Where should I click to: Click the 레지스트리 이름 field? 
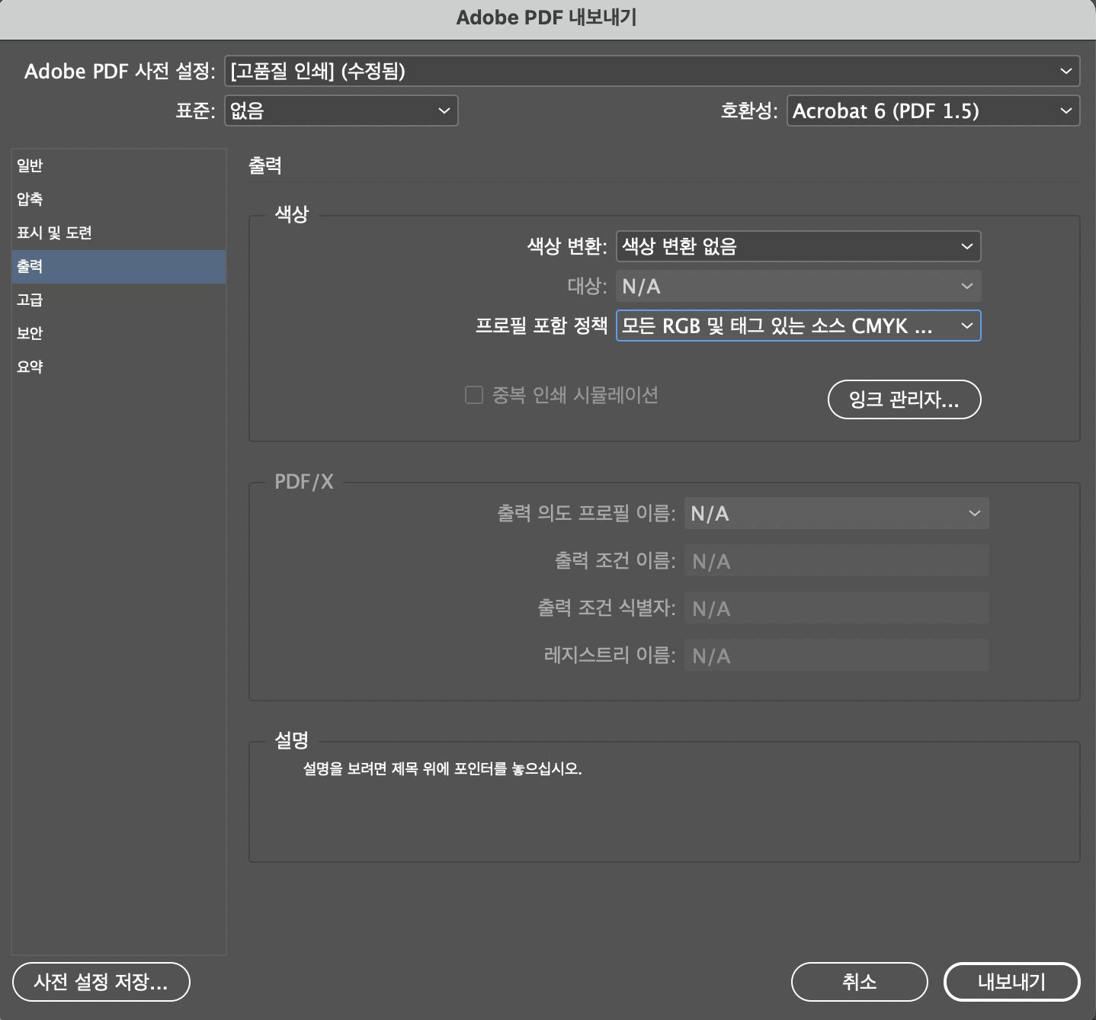click(836, 656)
